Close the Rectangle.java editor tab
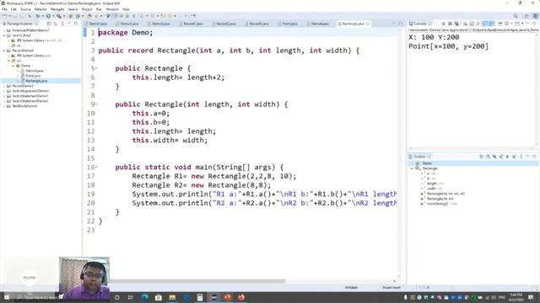The image size is (540, 303). (x=368, y=24)
